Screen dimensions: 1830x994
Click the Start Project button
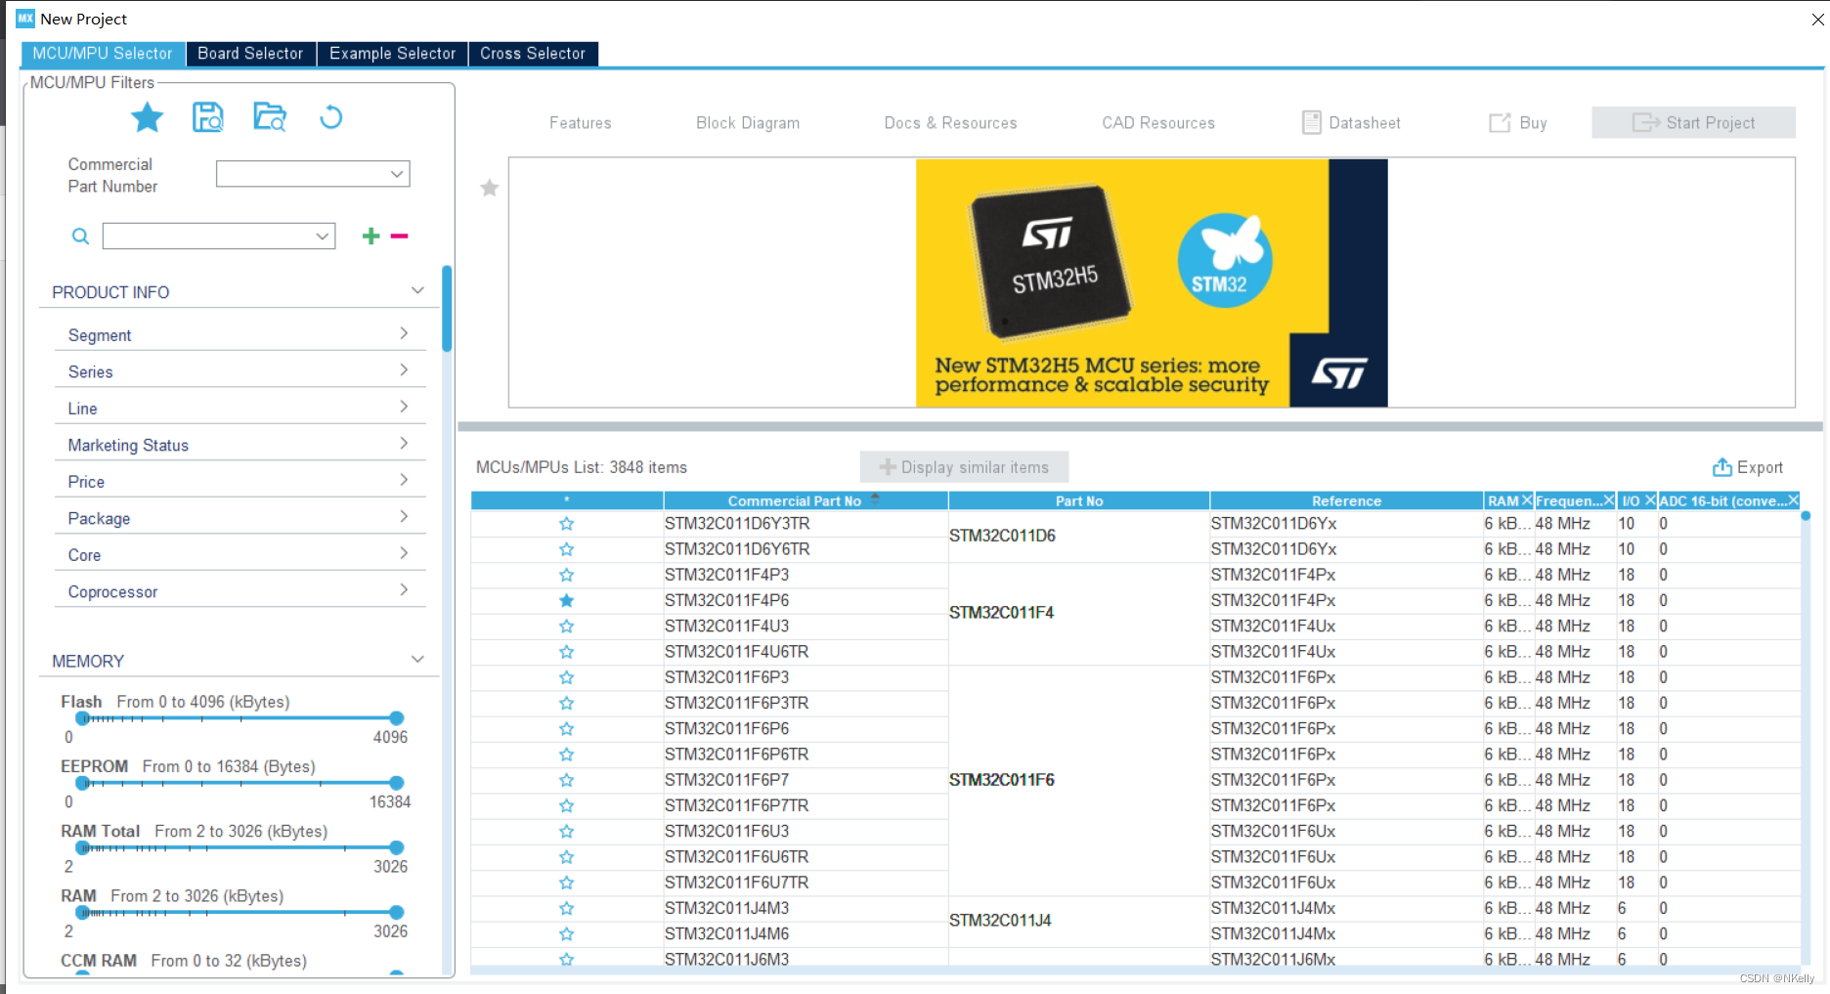1693,122
